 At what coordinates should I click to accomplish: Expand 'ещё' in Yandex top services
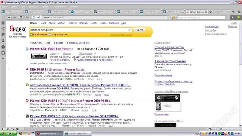click(x=124, y=23)
